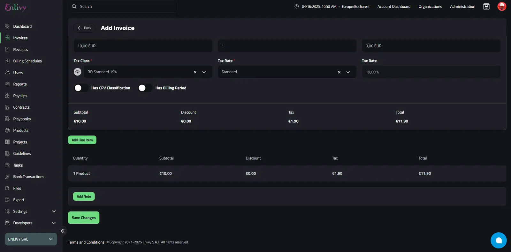This screenshot has height=252, width=511.
Task: Click the Bank Transactions sidebar icon
Action: click(x=7, y=176)
